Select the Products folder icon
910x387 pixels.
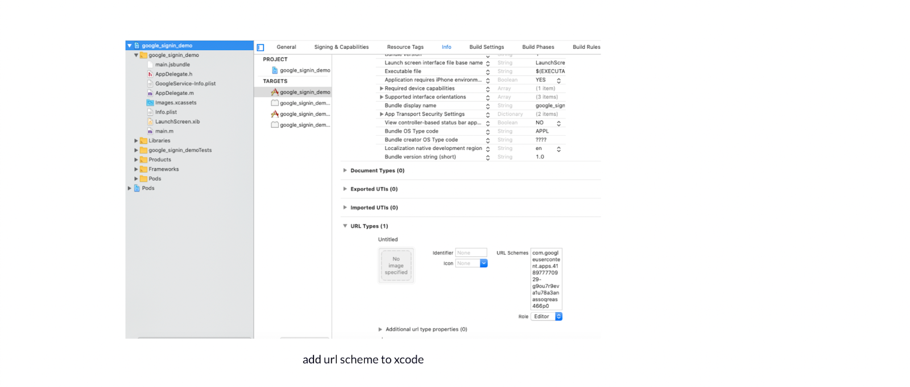[143, 160]
